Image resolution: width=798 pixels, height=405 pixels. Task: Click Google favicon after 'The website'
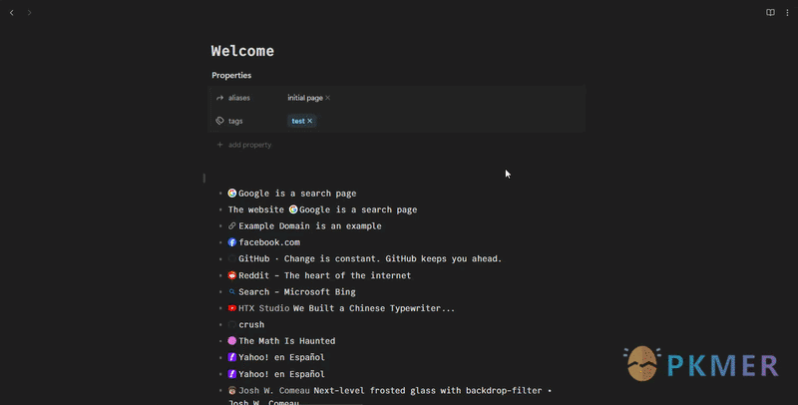[293, 209]
